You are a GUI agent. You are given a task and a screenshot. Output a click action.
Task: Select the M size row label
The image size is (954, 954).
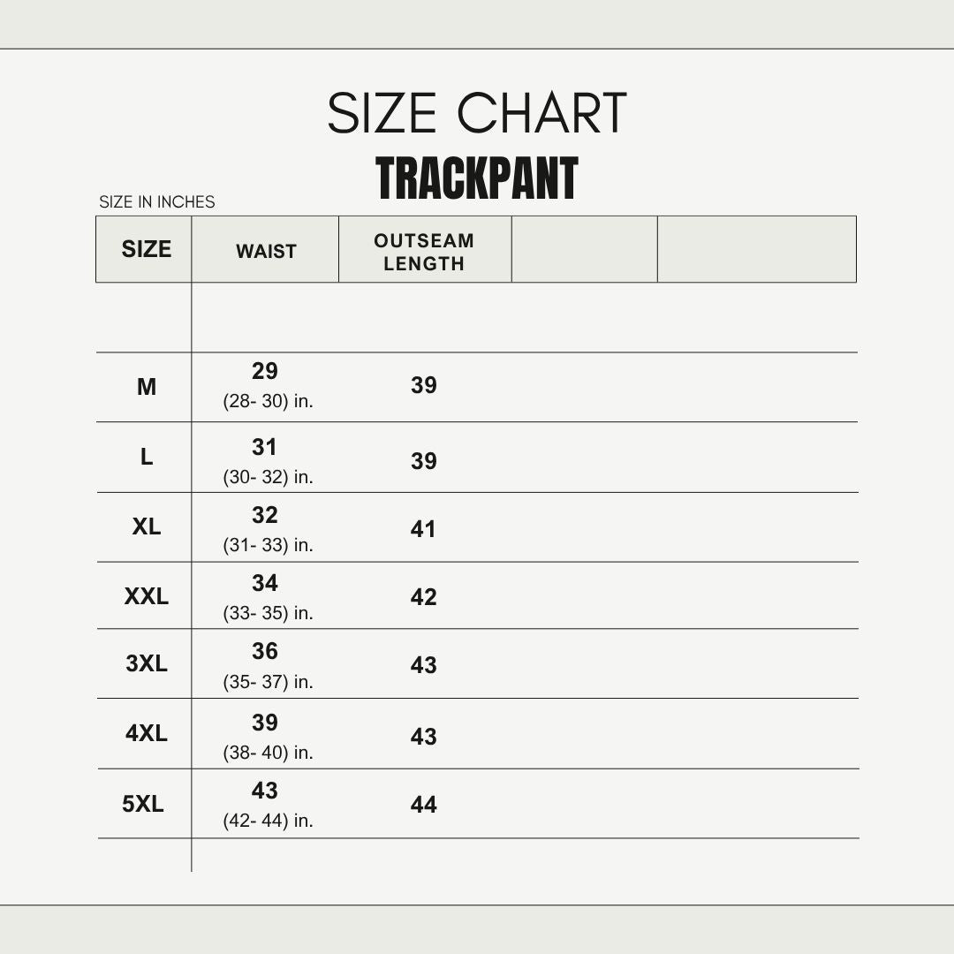[x=147, y=387]
